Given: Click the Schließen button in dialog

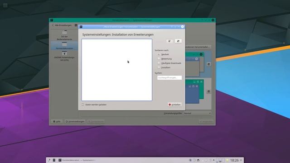Looking at the screenshot, I should [174, 105].
